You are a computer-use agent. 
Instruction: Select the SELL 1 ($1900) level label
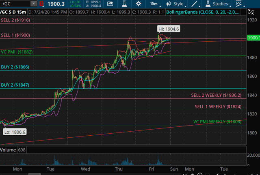15,35
